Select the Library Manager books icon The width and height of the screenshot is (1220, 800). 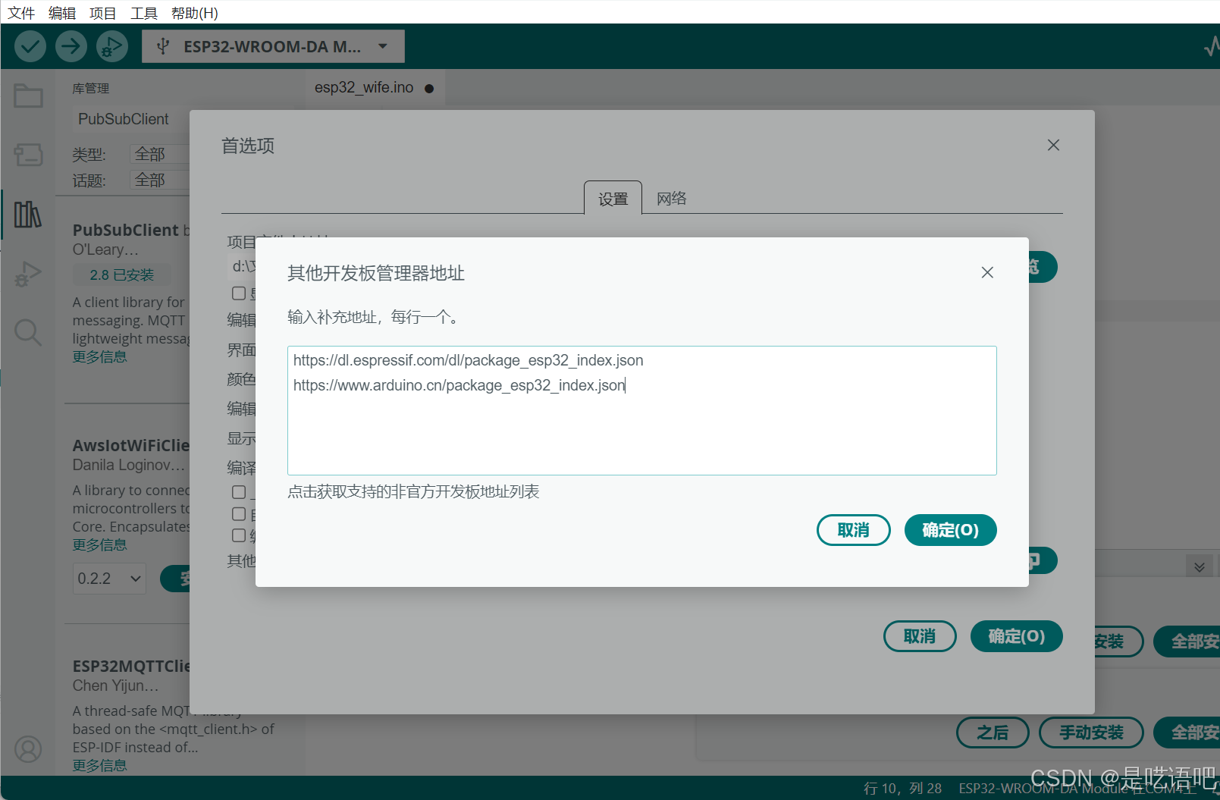click(x=28, y=215)
